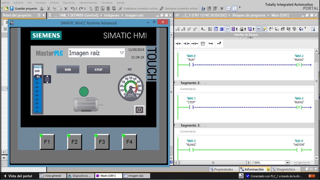Split editor space horizontally icon

tap(229, 8)
